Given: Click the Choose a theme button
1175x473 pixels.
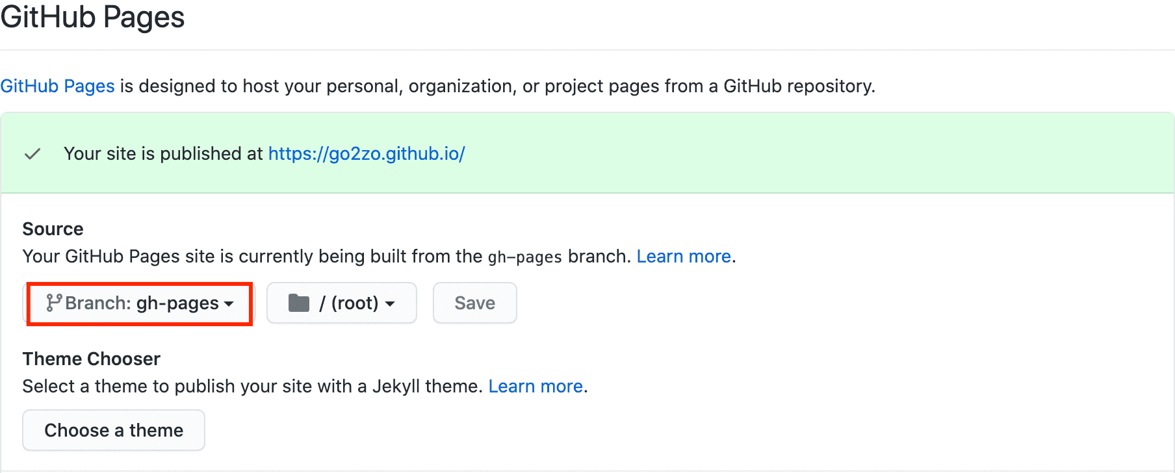Looking at the screenshot, I should [x=114, y=430].
